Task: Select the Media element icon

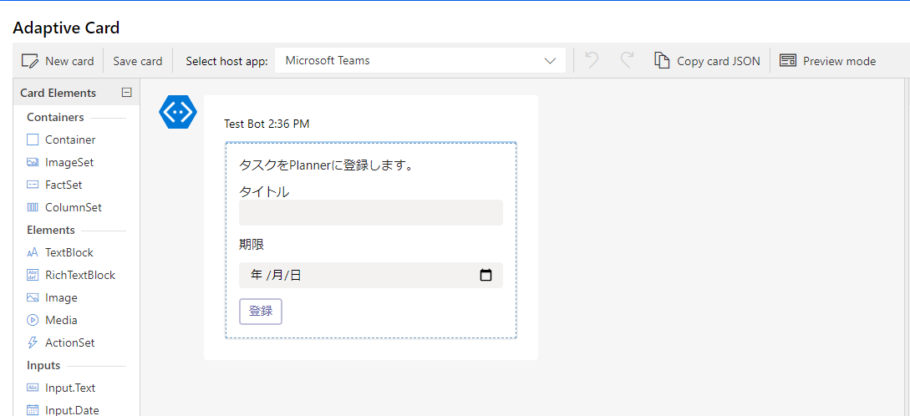Action: pos(33,320)
